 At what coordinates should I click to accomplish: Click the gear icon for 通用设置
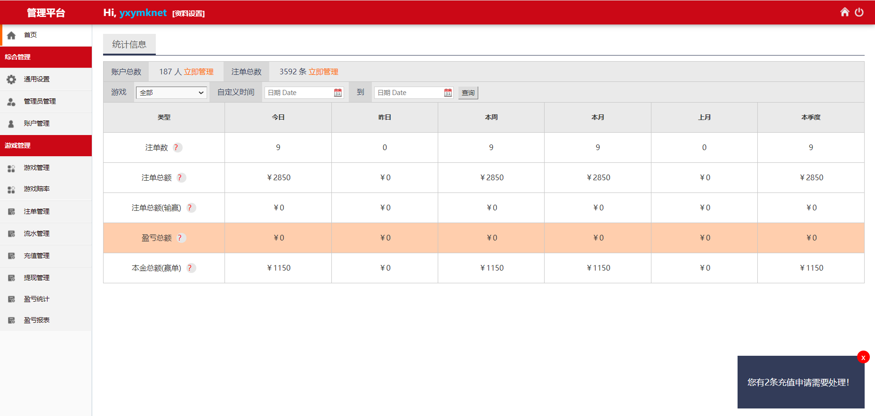click(x=11, y=80)
